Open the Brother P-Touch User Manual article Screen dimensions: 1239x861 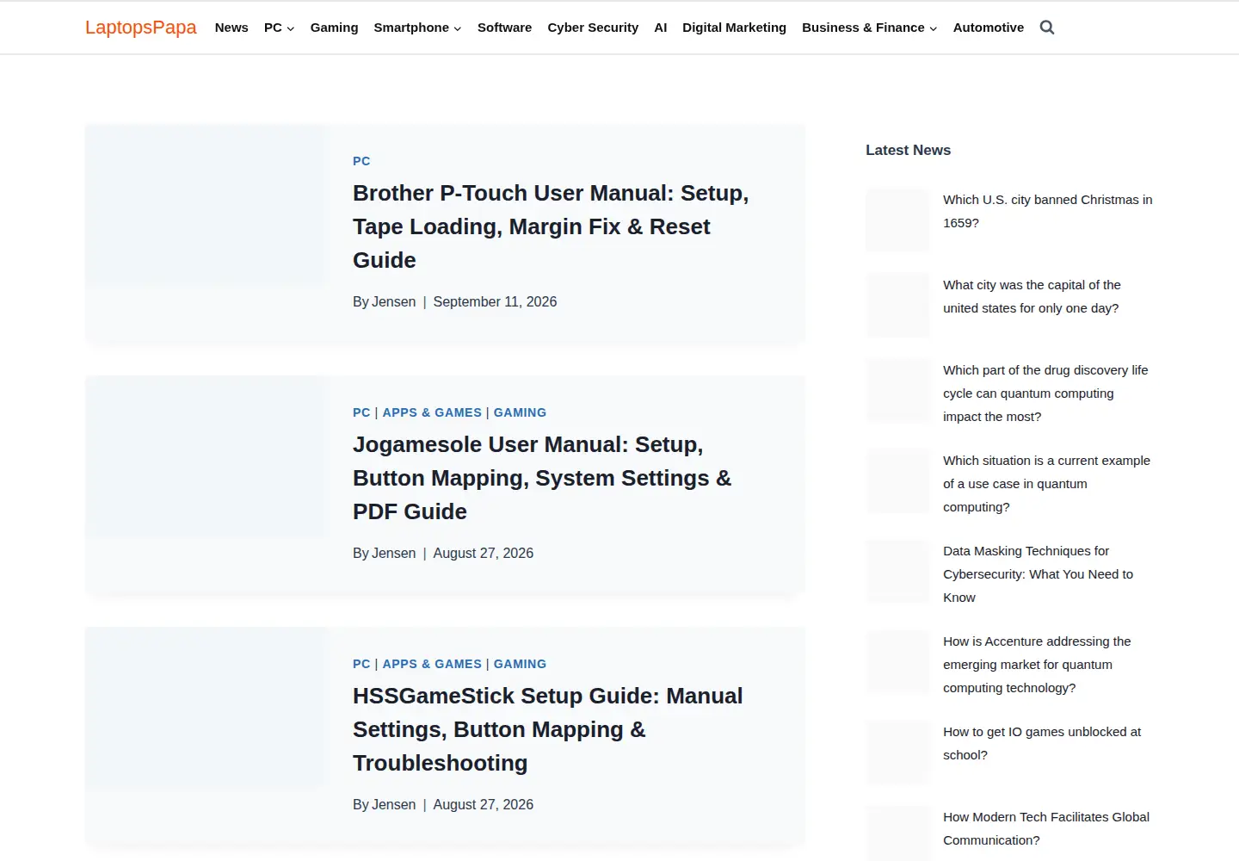[x=551, y=226]
